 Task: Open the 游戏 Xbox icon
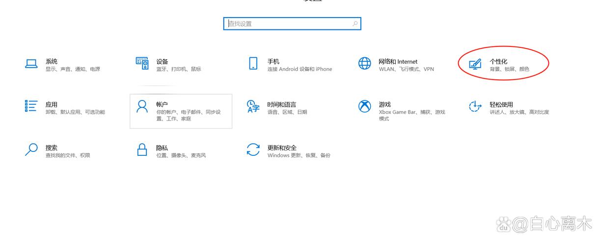364,106
